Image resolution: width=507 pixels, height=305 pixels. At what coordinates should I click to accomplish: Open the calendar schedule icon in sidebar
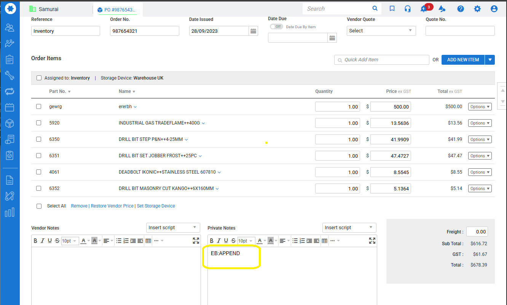point(10,107)
